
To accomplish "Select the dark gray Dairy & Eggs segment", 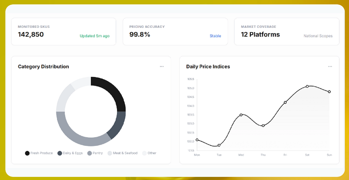I will [117, 124].
